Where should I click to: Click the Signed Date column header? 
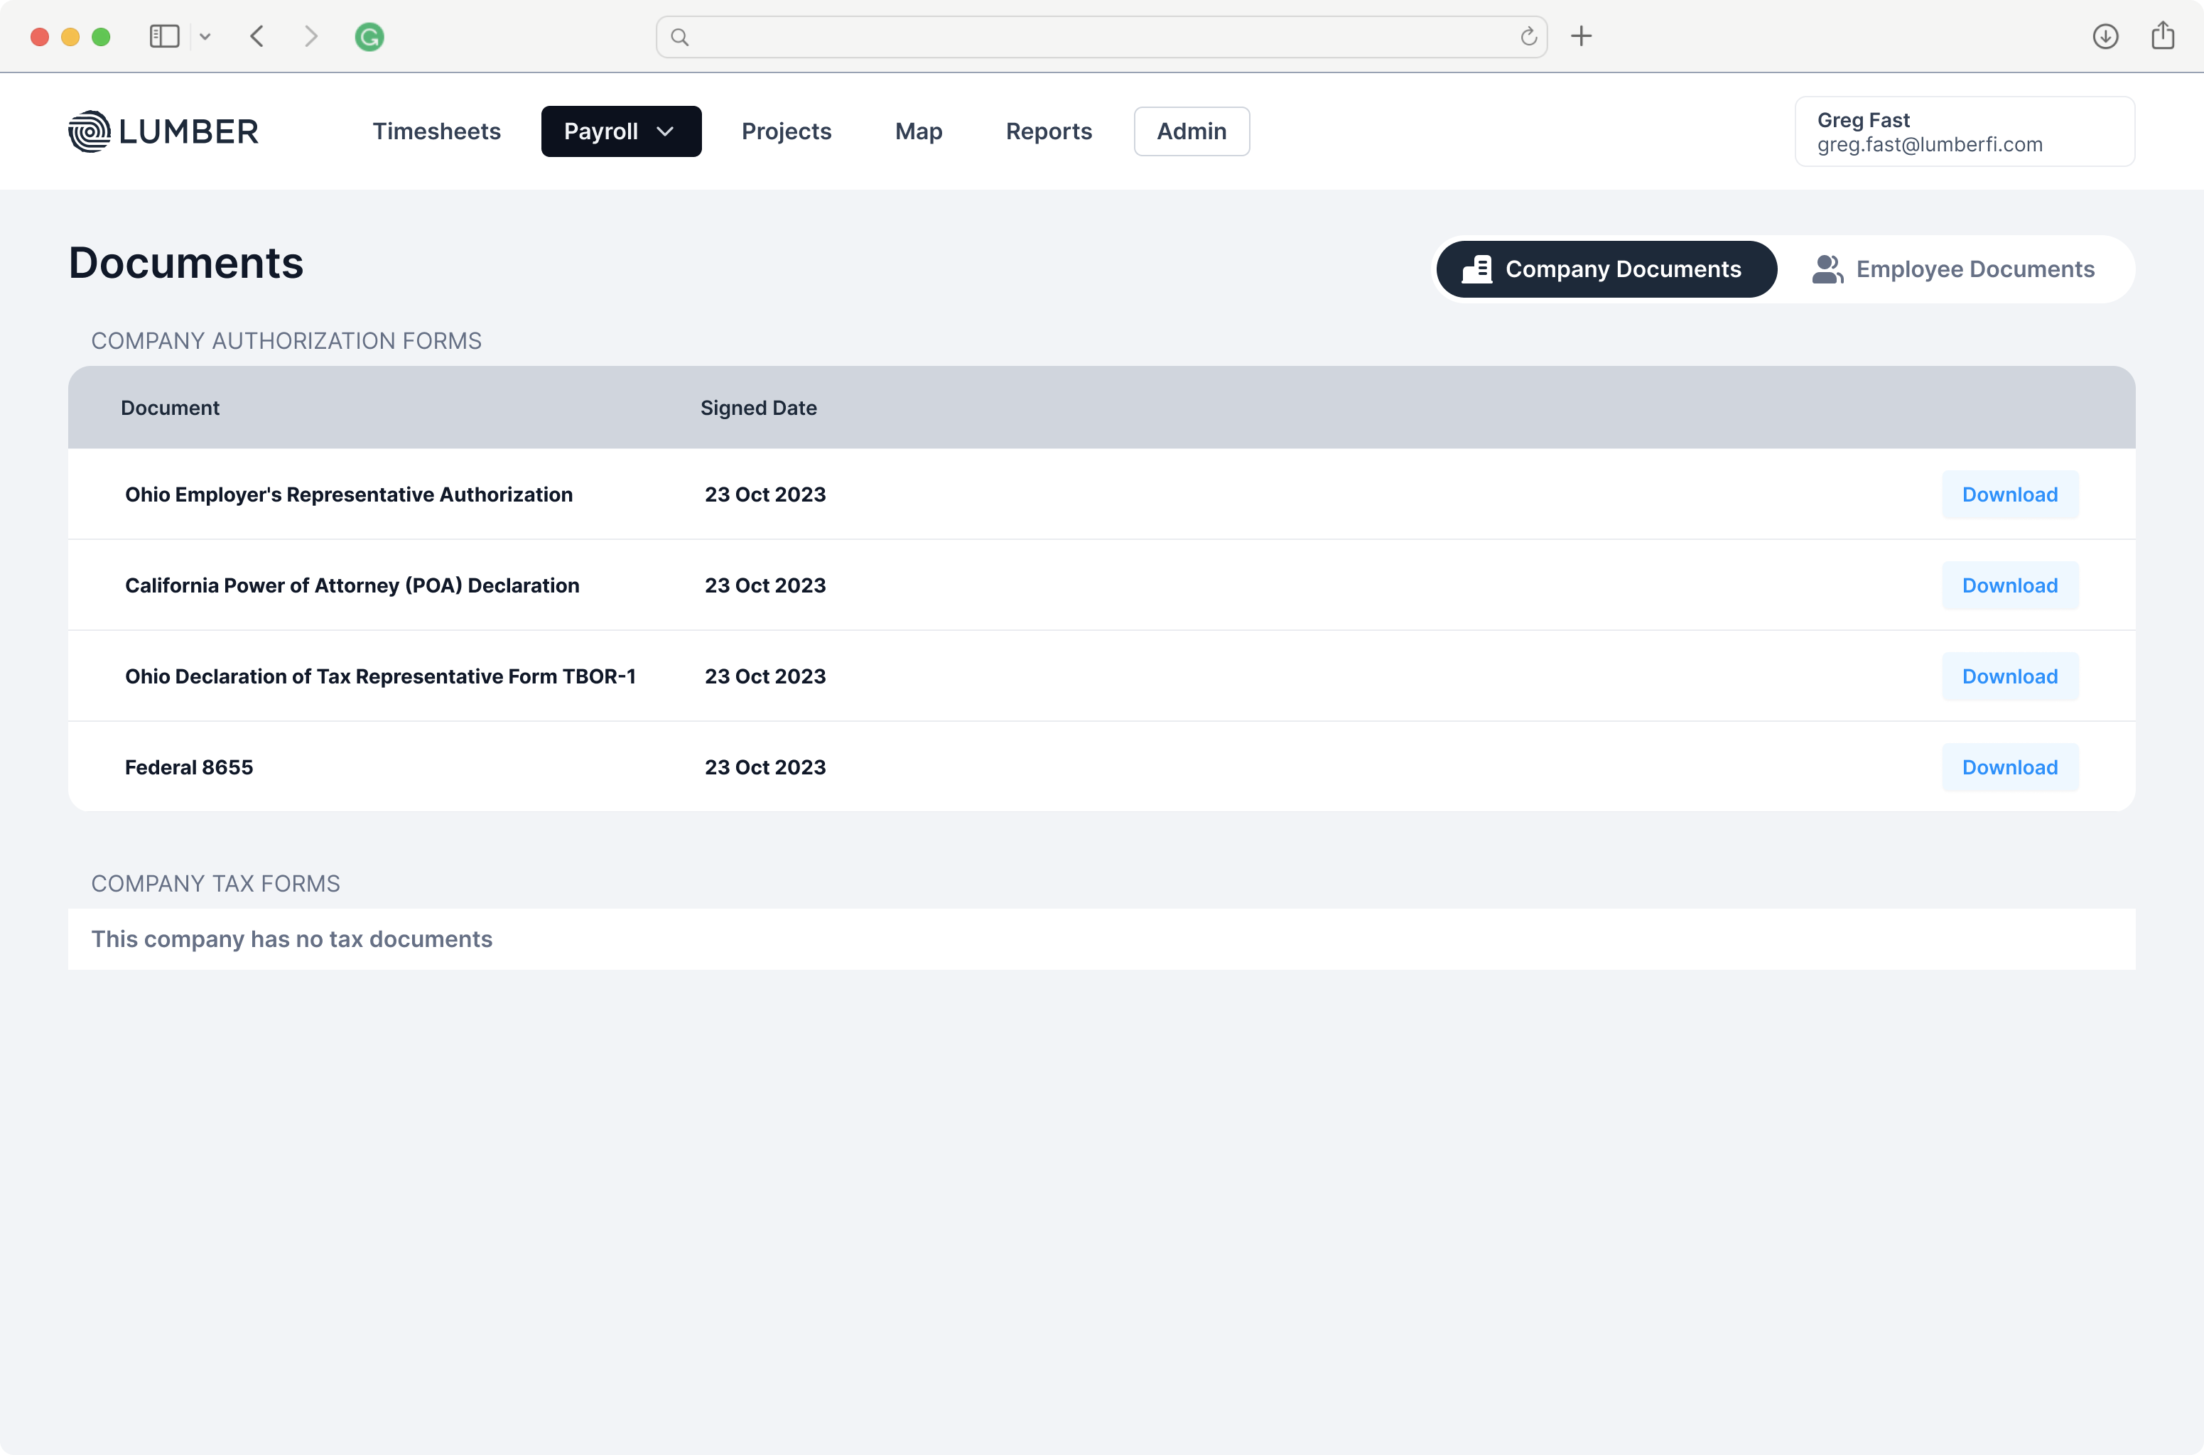(758, 409)
